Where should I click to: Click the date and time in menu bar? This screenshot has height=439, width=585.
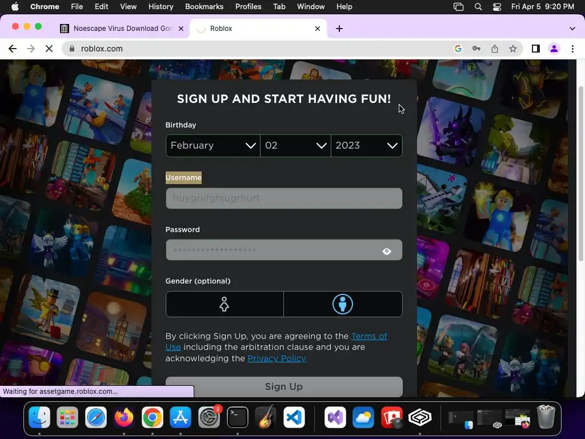click(543, 6)
